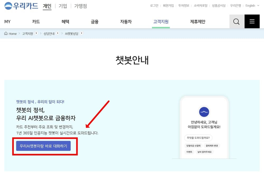This screenshot has height=176, width=264.
Task: Open the hamburger full menu
Action: [x=252, y=22]
